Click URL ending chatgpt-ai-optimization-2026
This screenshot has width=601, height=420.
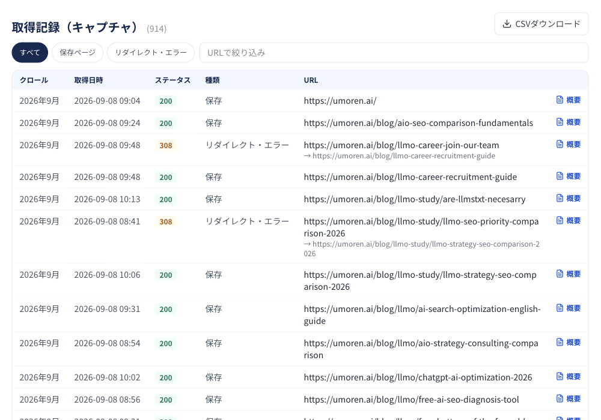tap(418, 377)
